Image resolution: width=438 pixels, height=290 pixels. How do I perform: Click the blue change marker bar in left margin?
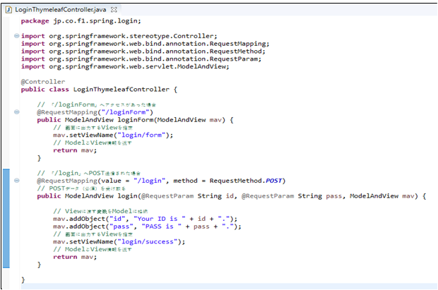[6, 219]
